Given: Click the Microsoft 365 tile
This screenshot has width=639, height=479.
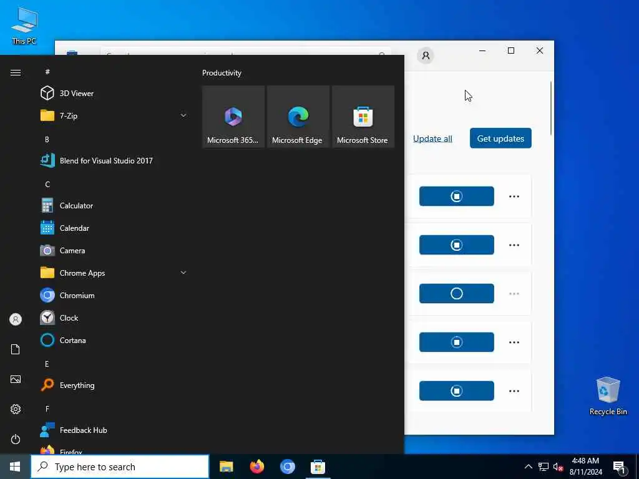Looking at the screenshot, I should click(x=233, y=117).
